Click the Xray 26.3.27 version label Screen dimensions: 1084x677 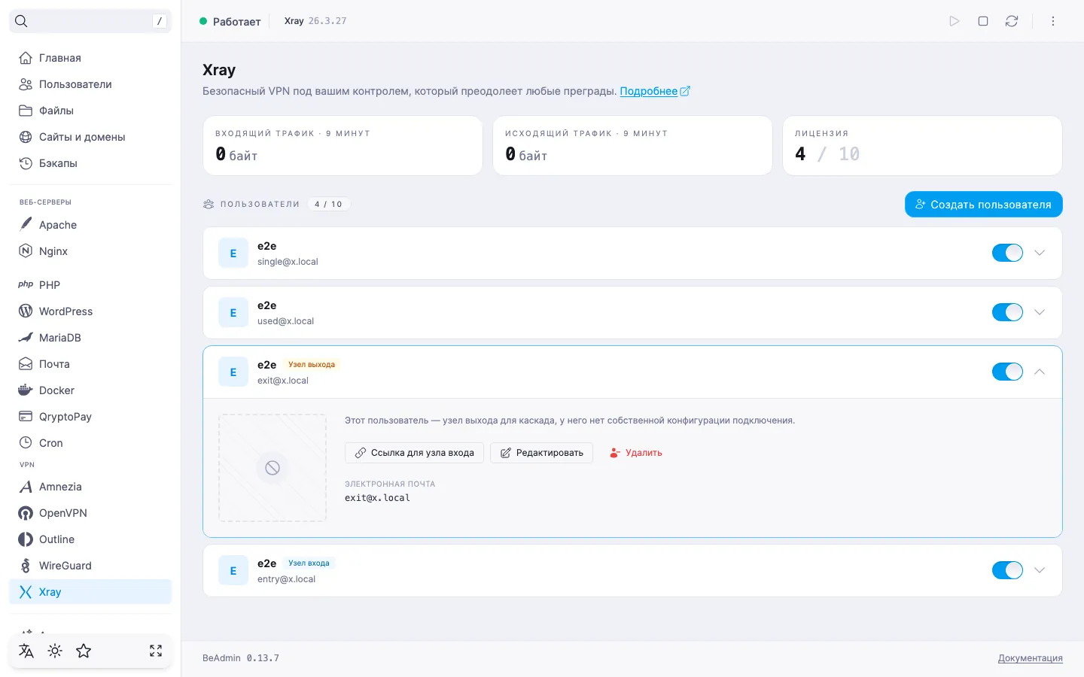[315, 21]
